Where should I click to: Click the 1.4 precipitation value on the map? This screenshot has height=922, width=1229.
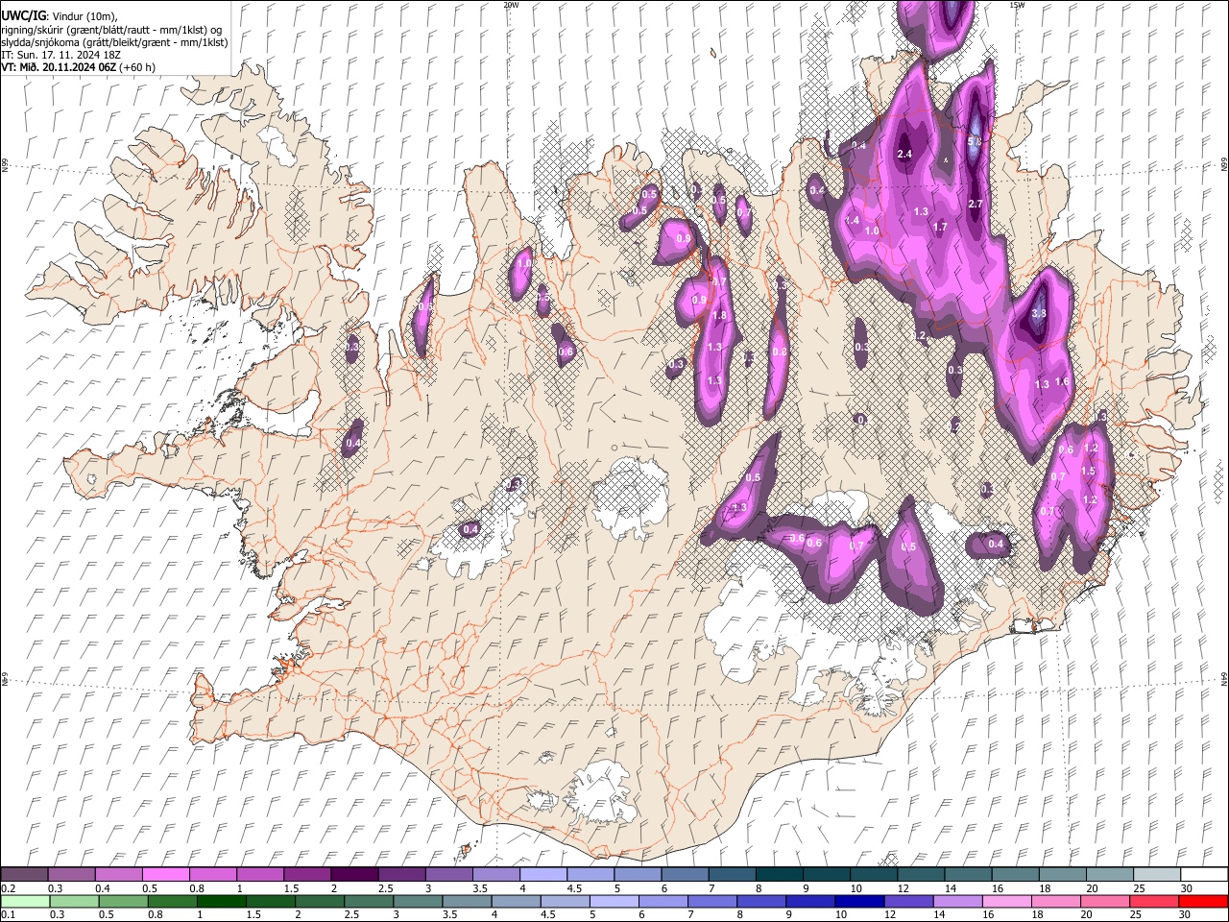point(852,220)
